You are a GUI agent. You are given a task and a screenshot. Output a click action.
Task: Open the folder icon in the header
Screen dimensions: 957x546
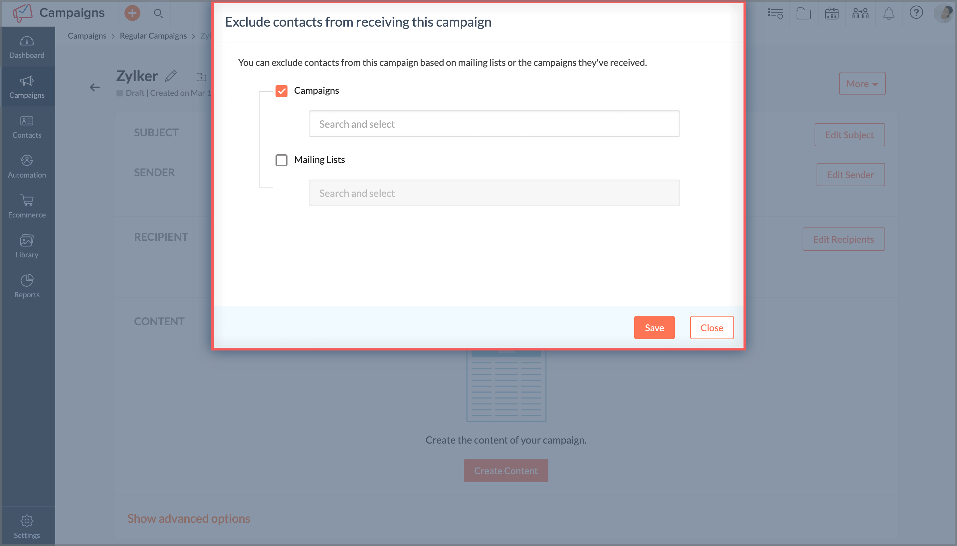tap(803, 13)
